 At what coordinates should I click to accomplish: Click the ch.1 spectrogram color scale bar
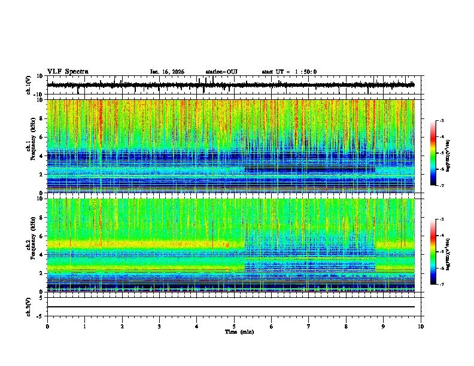coord(433,153)
